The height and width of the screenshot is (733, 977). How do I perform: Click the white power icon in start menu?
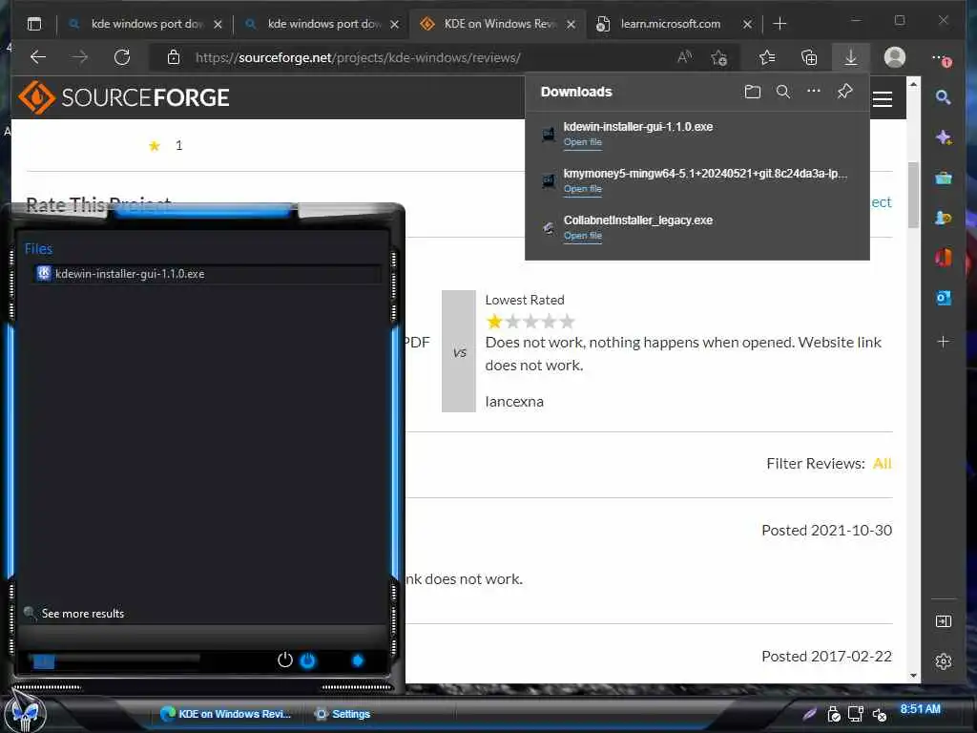point(284,660)
